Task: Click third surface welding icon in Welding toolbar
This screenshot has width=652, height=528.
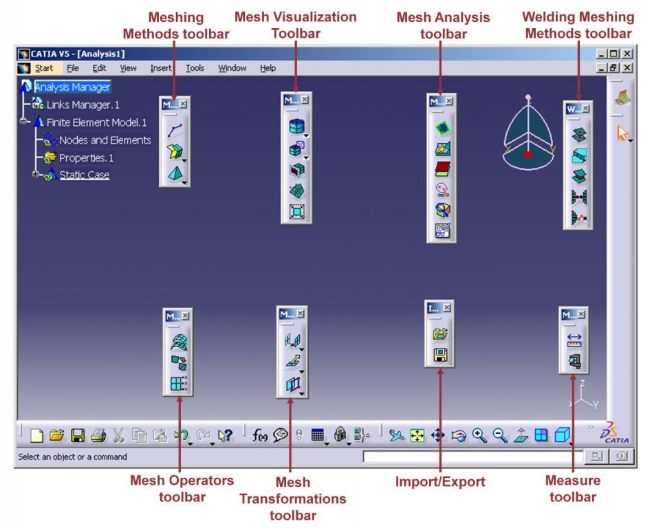Action: [578, 176]
